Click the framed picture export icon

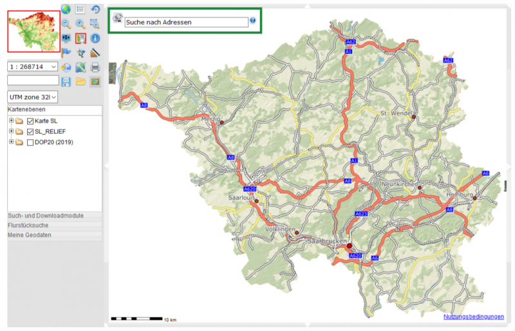[95, 82]
